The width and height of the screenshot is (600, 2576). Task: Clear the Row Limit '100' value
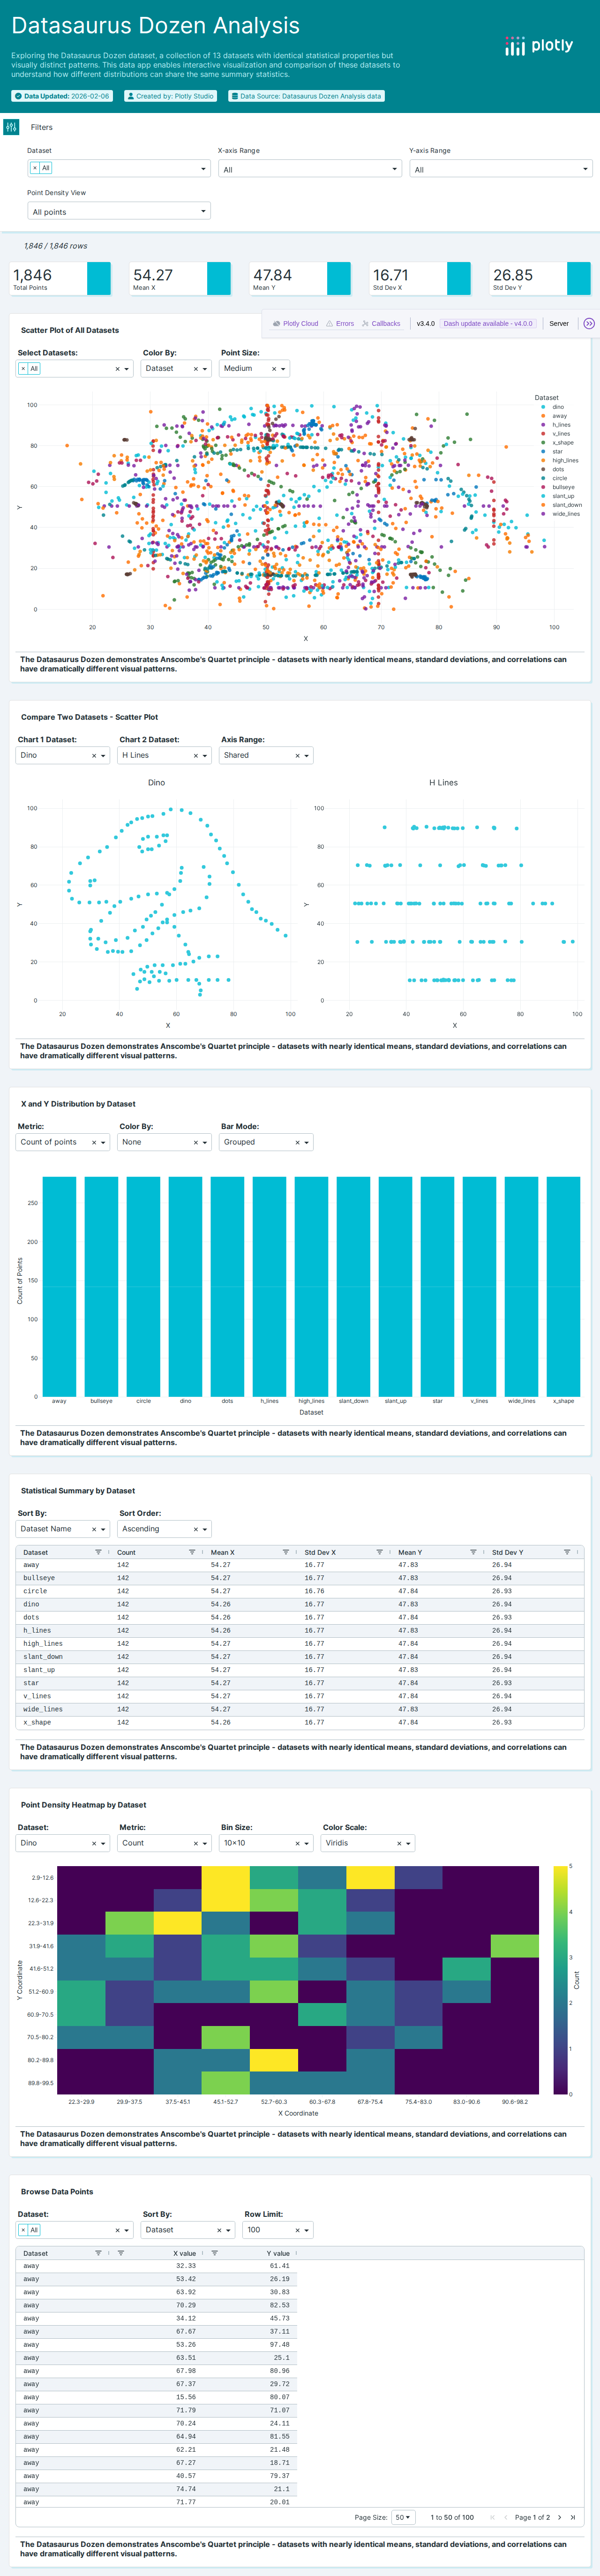(297, 2230)
